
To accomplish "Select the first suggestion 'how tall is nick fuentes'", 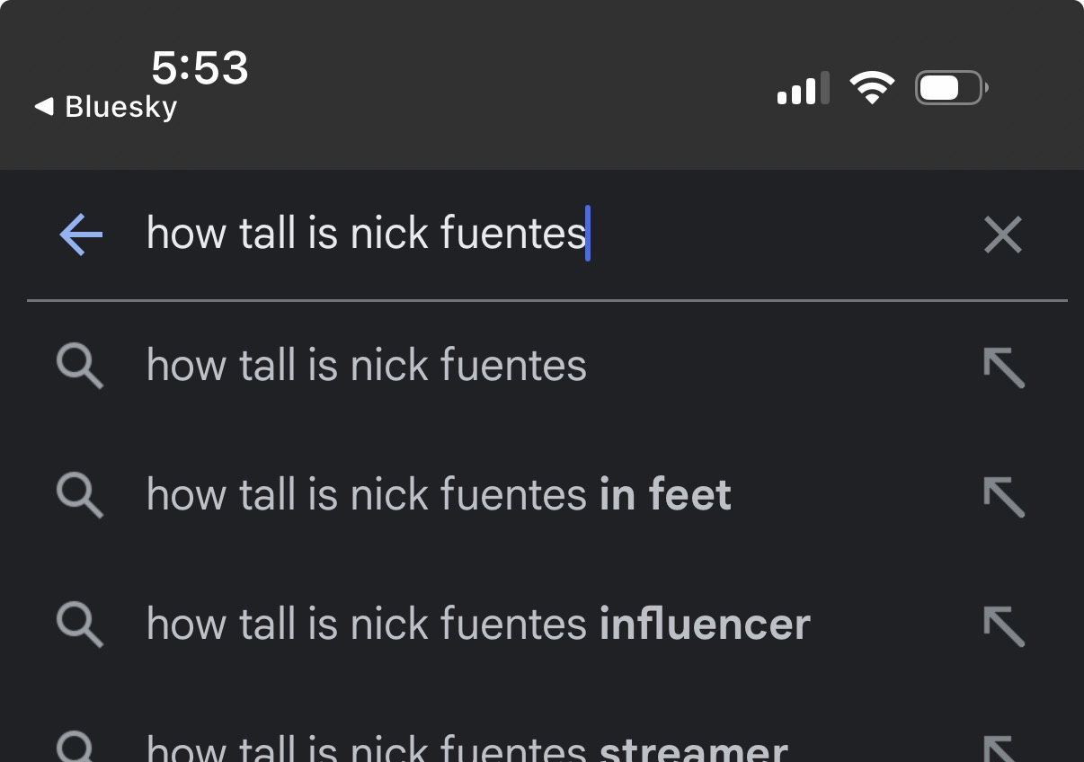I will [x=367, y=366].
